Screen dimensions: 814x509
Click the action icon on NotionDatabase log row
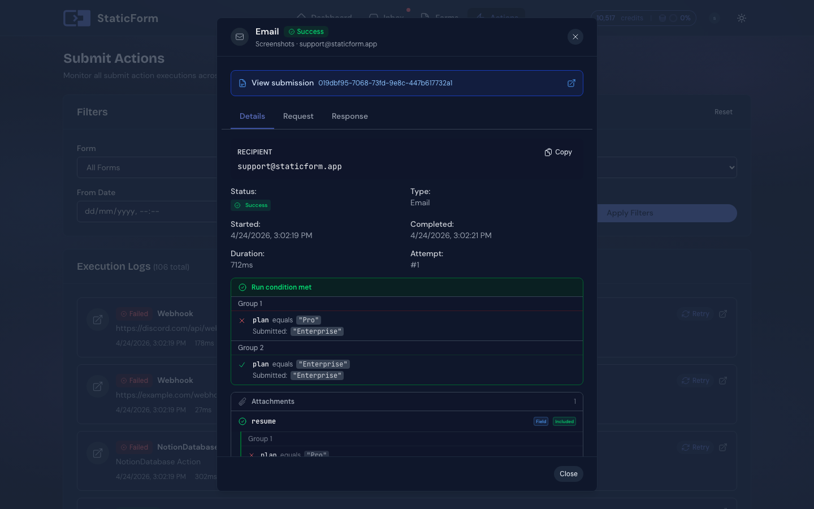pyautogui.click(x=97, y=453)
